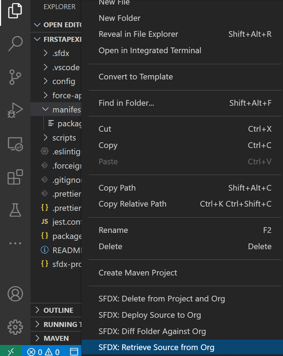Expand the config folder
Image resolution: width=283 pixels, height=356 pixels.
(46, 81)
